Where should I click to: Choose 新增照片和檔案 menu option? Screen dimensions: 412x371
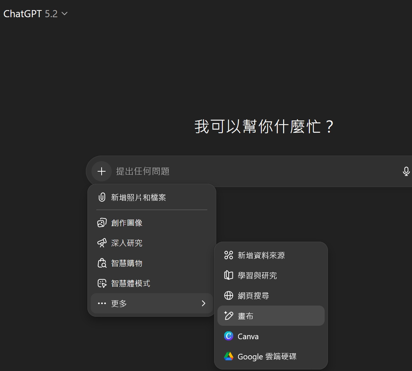(138, 197)
